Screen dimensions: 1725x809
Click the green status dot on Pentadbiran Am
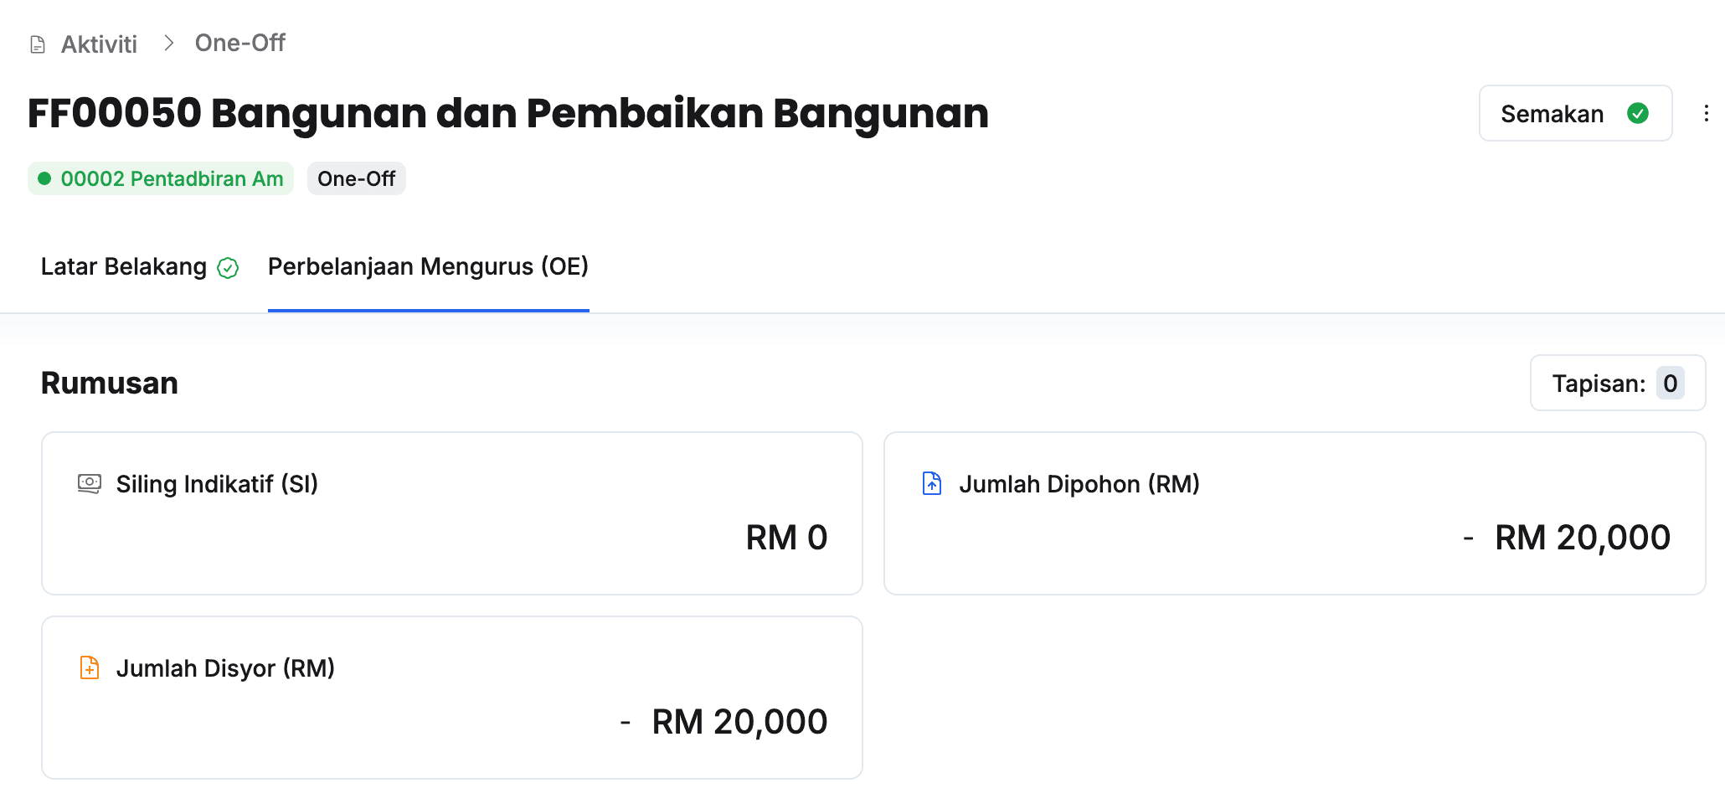pyautogui.click(x=45, y=178)
